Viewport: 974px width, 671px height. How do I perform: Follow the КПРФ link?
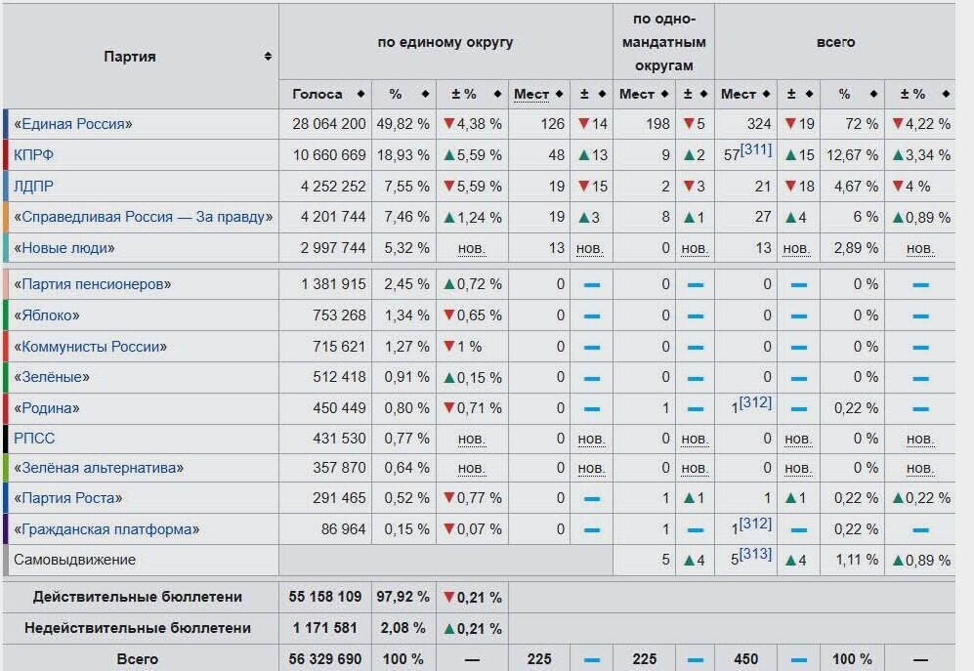pos(33,155)
